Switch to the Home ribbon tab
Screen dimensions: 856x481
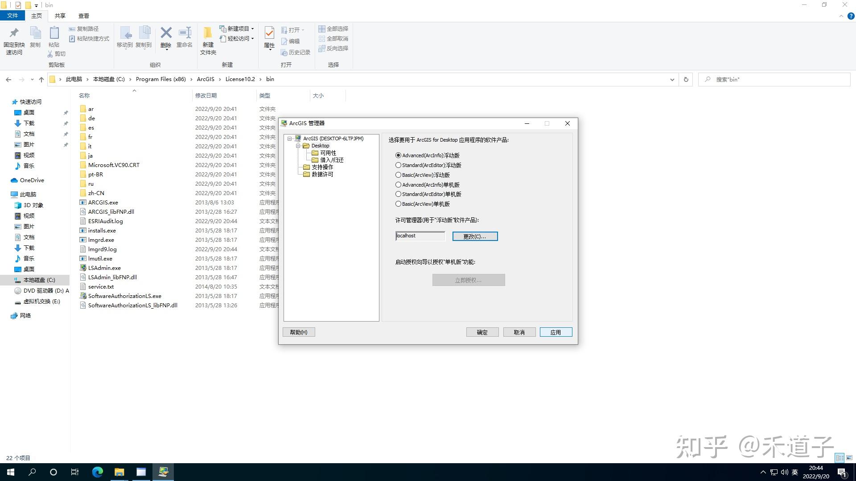pyautogui.click(x=37, y=16)
